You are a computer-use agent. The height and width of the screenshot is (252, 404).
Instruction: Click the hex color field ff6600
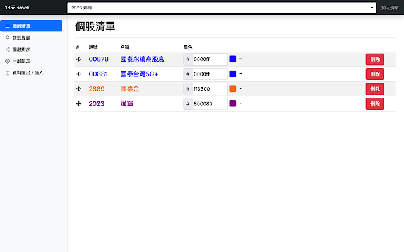(x=210, y=89)
